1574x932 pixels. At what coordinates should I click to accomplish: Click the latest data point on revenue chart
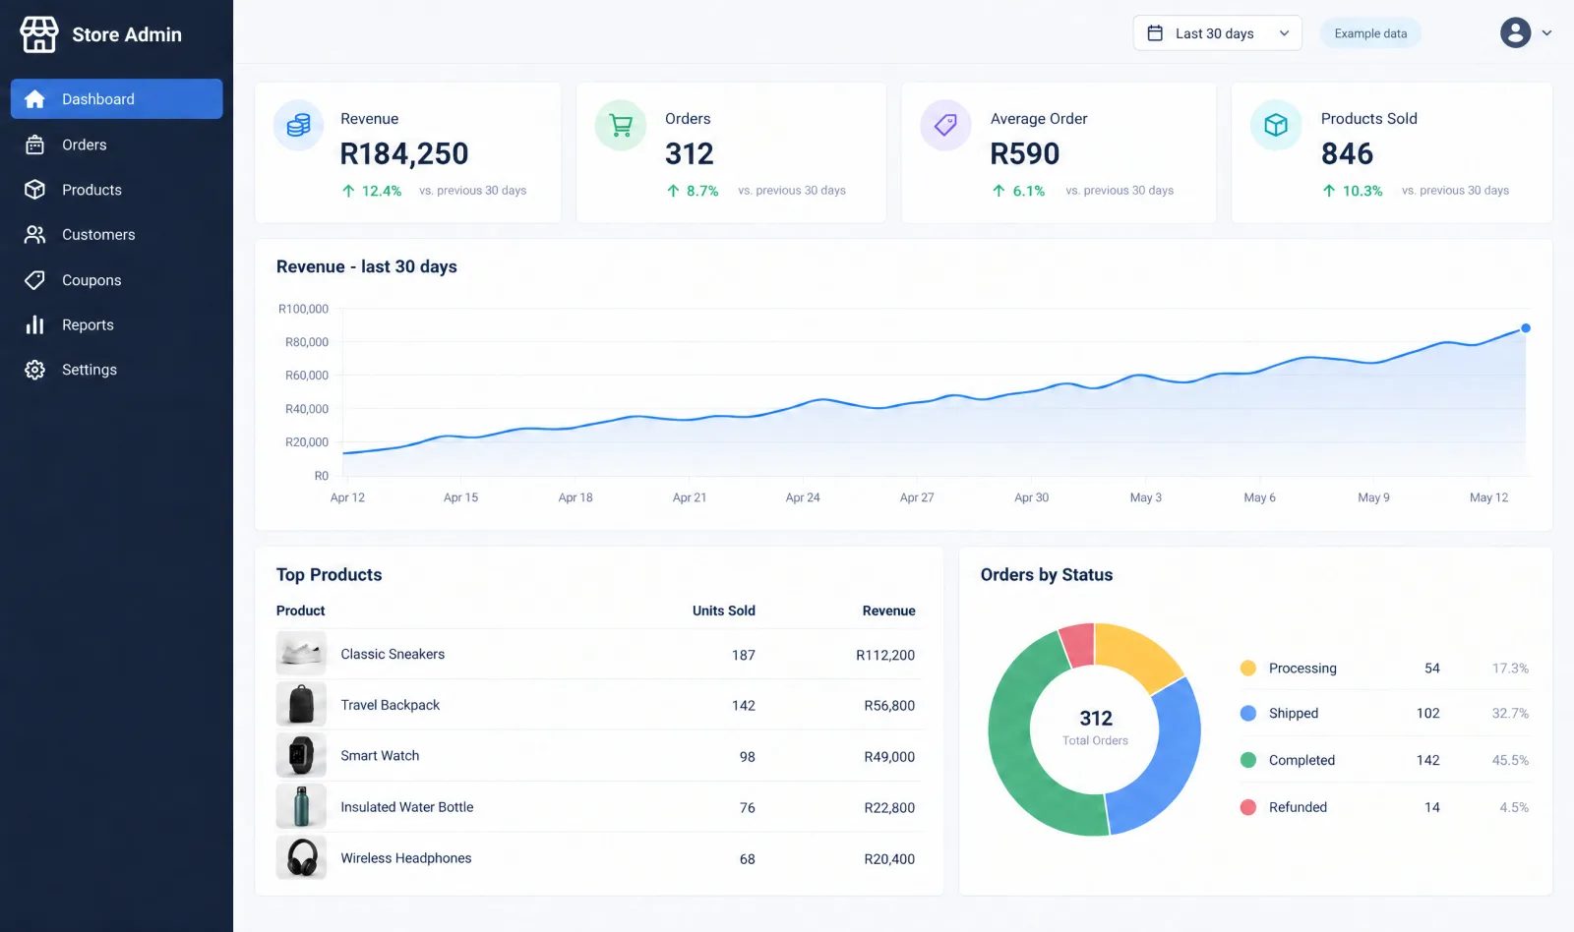[x=1526, y=328]
